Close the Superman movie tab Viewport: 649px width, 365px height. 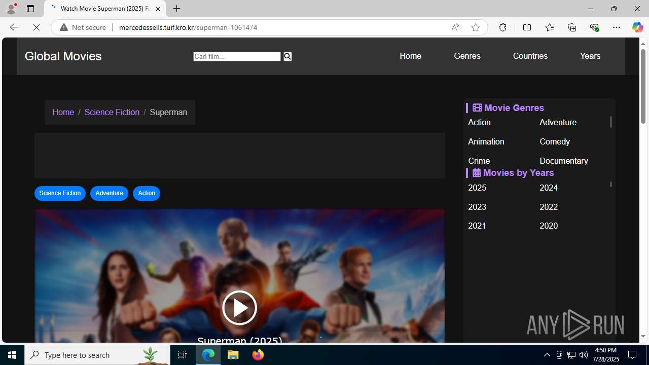pyautogui.click(x=158, y=9)
